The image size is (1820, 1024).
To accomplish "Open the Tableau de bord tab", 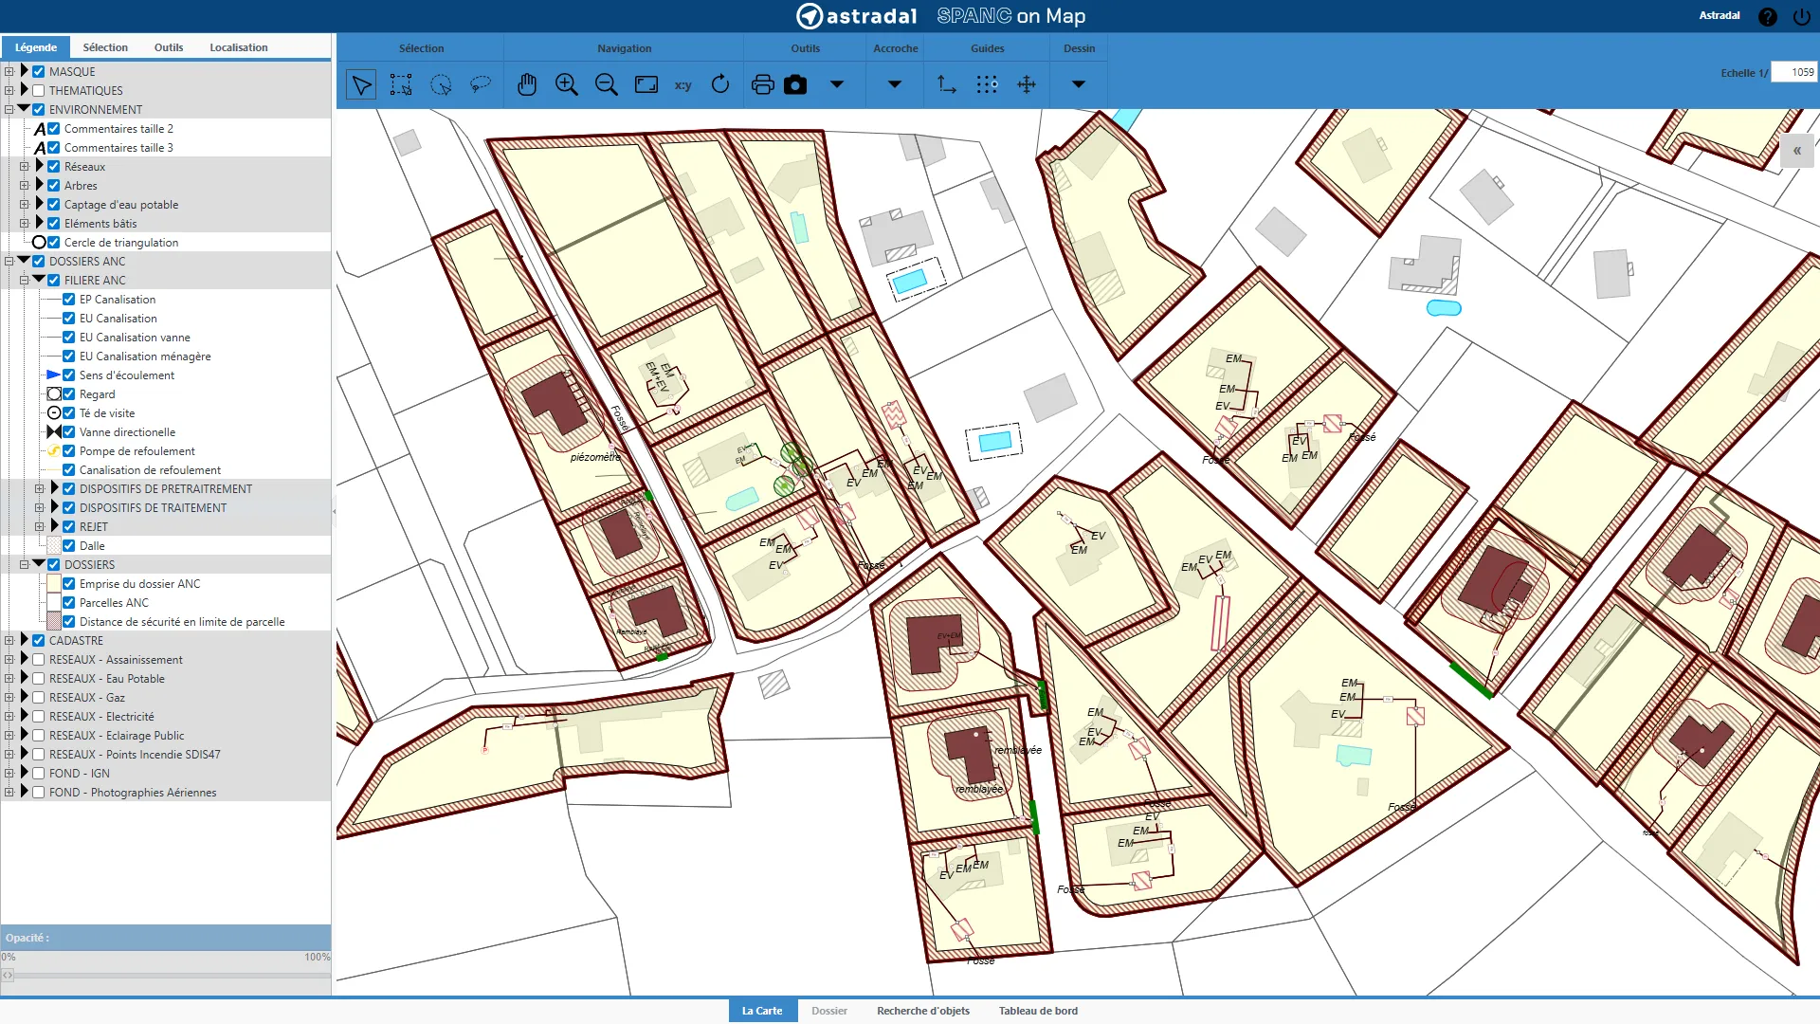I will tap(1038, 1011).
